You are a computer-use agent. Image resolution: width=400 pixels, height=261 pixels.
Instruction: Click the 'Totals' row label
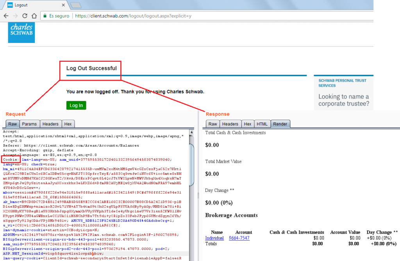pyautogui.click(x=211, y=244)
